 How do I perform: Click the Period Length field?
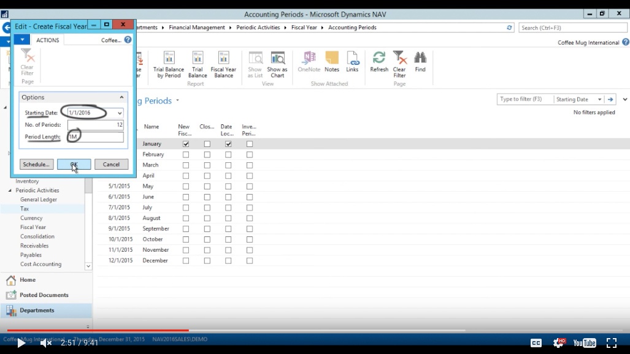click(x=95, y=137)
